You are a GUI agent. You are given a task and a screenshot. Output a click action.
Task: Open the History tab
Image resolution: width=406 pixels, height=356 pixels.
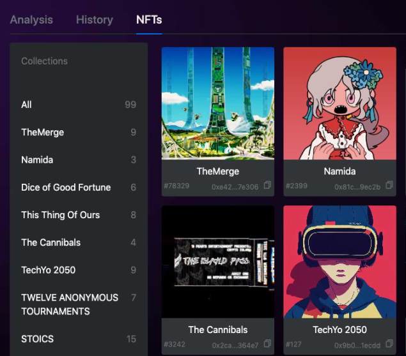pyautogui.click(x=95, y=20)
